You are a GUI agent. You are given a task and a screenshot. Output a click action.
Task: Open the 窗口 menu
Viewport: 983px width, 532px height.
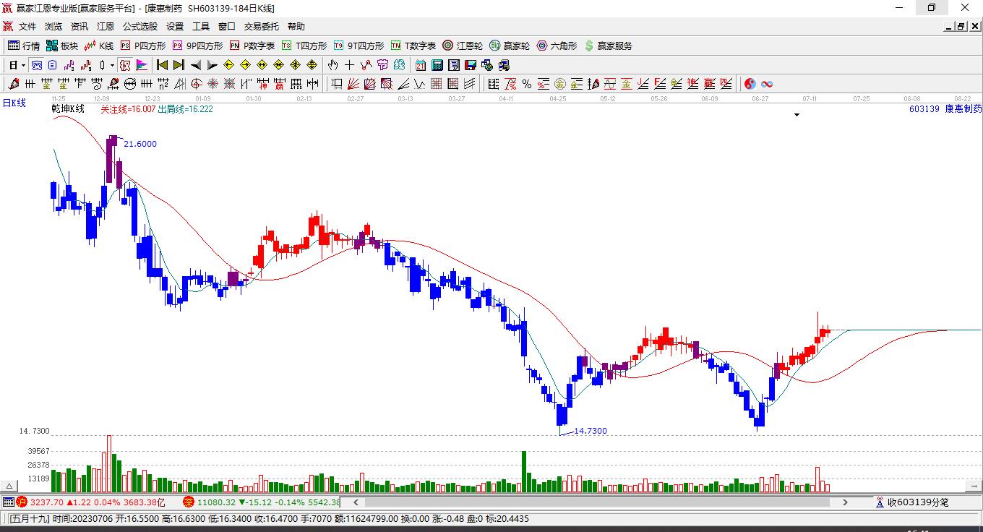click(227, 27)
